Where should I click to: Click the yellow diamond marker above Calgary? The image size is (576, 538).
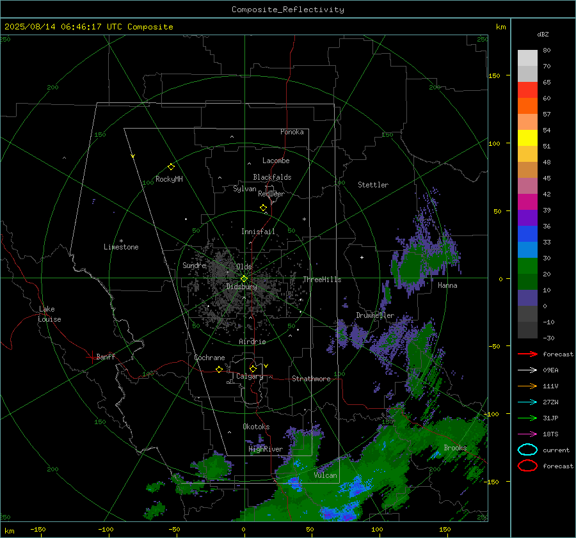[253, 368]
